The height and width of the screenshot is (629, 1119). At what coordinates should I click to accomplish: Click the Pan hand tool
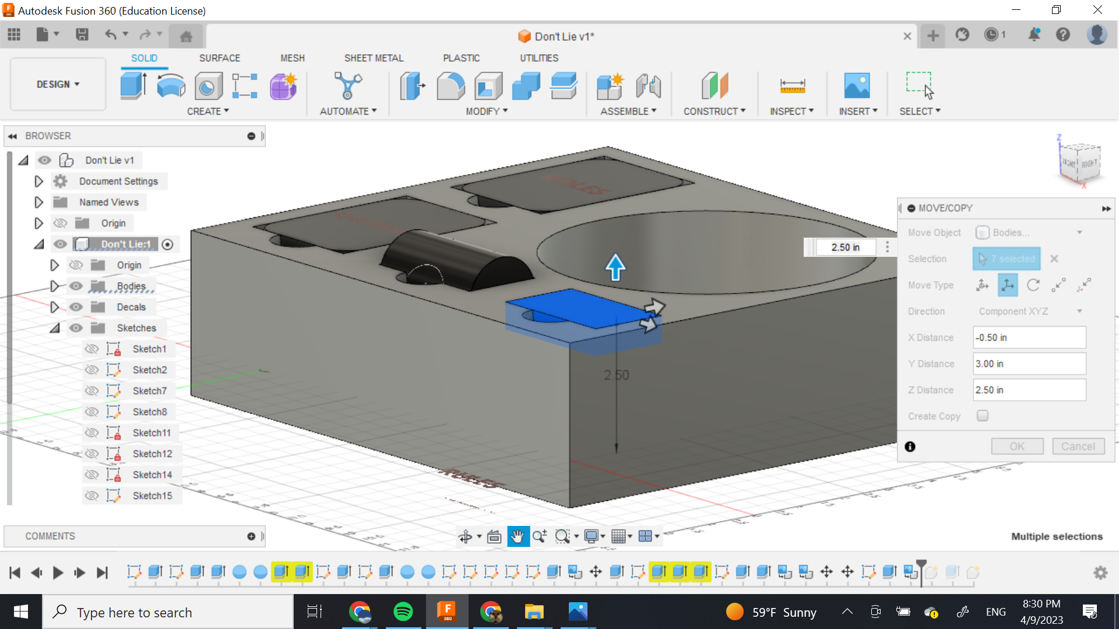tap(518, 536)
